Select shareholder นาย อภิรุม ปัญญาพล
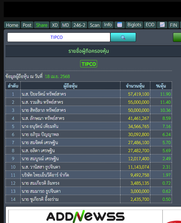Image resolution: width=181 pixels, height=223 pixels. (x=40, y=134)
